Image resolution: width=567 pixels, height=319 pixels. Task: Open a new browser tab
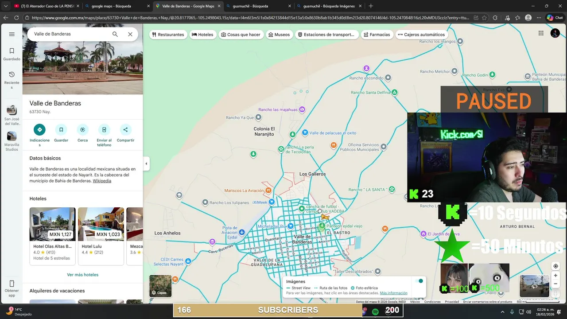click(x=371, y=6)
